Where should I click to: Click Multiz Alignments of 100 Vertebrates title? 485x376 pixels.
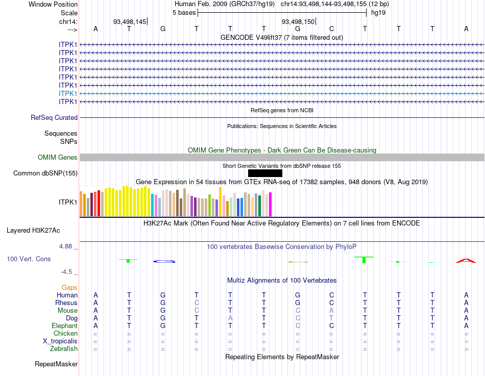282,281
